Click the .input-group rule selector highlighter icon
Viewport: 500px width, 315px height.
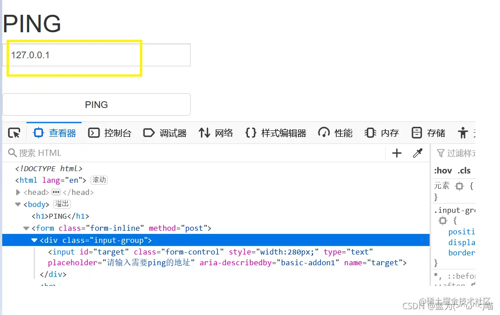[443, 221]
